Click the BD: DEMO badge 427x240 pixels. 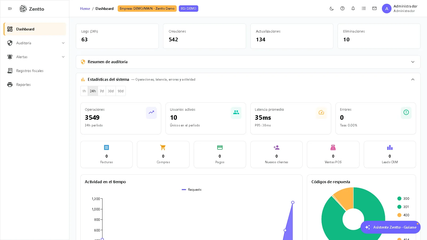[188, 9]
